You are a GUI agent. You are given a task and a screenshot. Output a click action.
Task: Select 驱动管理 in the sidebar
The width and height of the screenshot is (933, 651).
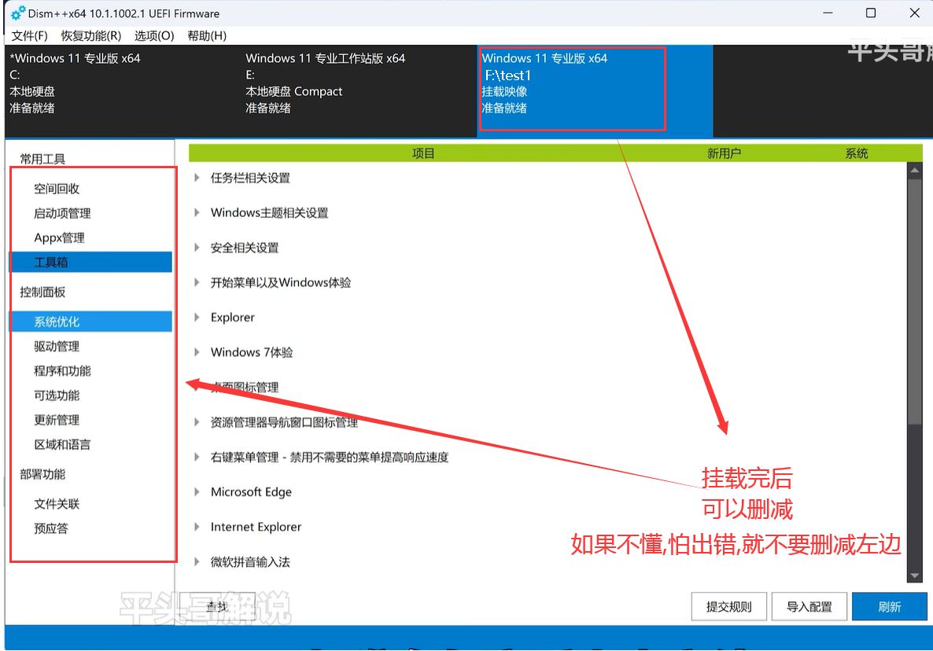click(57, 346)
